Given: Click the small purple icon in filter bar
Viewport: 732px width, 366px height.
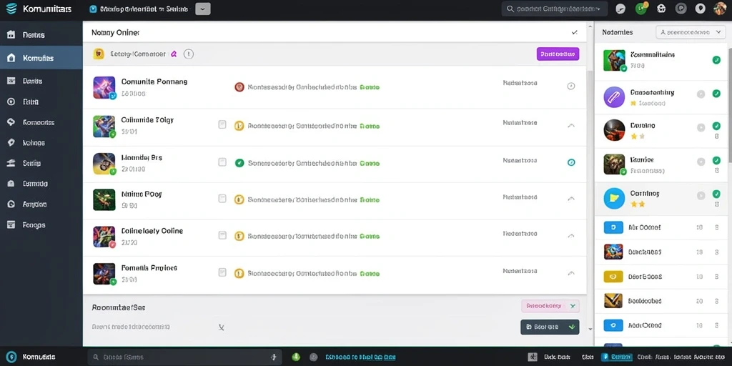Looking at the screenshot, I should tap(174, 54).
